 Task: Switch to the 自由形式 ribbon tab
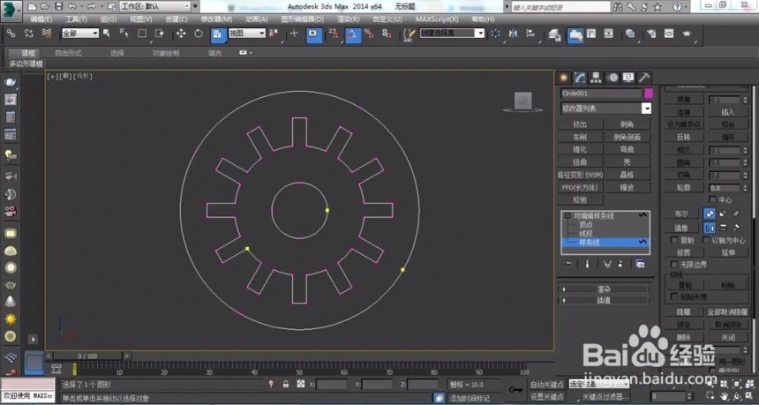point(68,53)
